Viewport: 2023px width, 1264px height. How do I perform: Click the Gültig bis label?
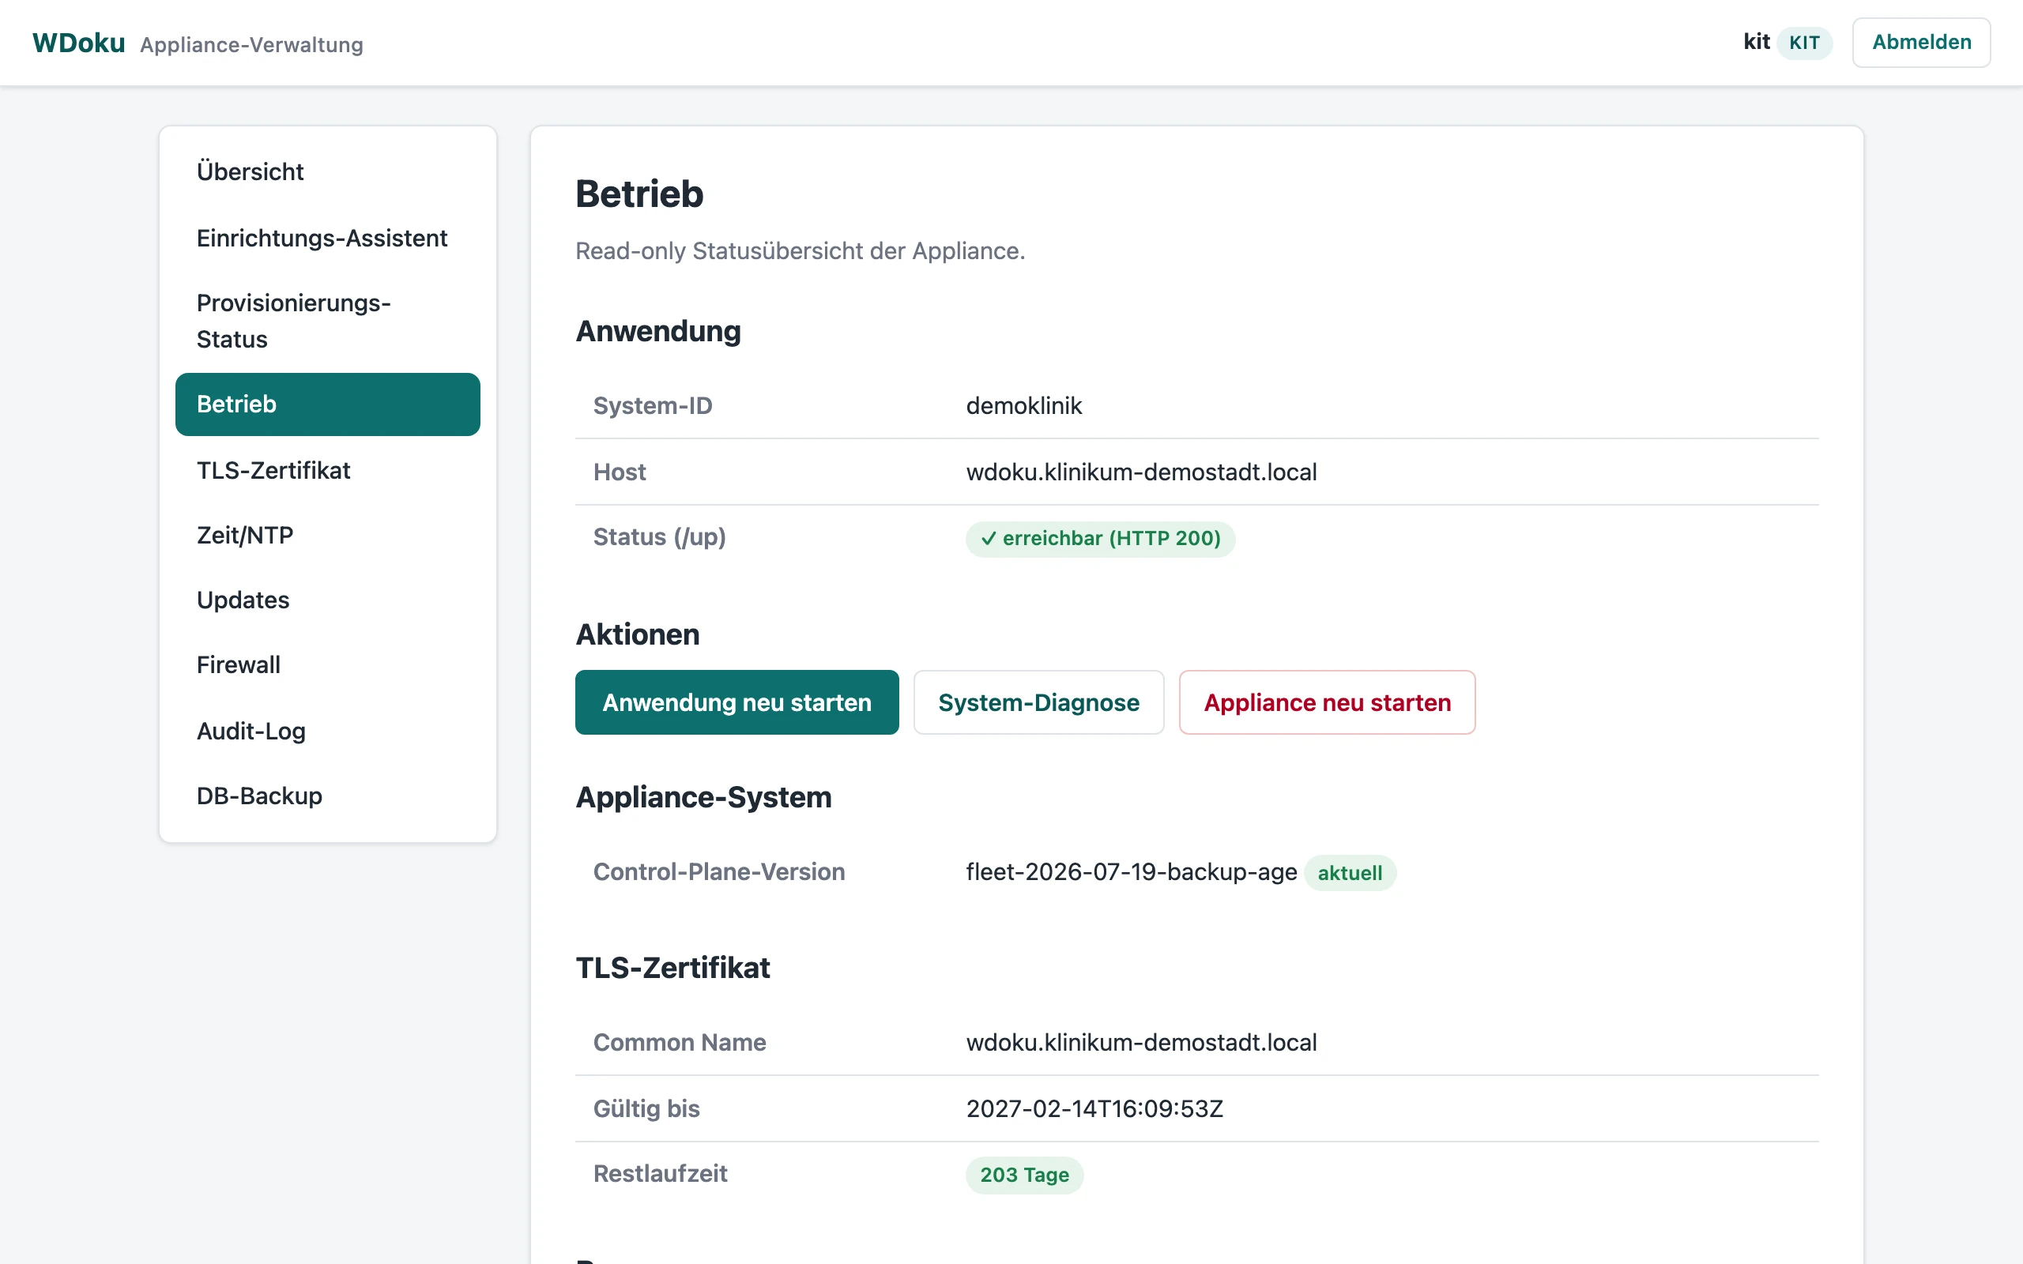646,1108
